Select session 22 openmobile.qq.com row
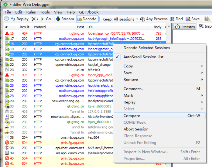212x167 pixels. coord(58,65)
